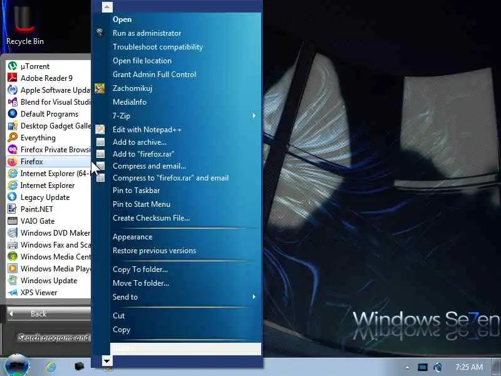Click the shield icon beside Run as administrator
Screen dimensions: 501x376
tap(100, 33)
